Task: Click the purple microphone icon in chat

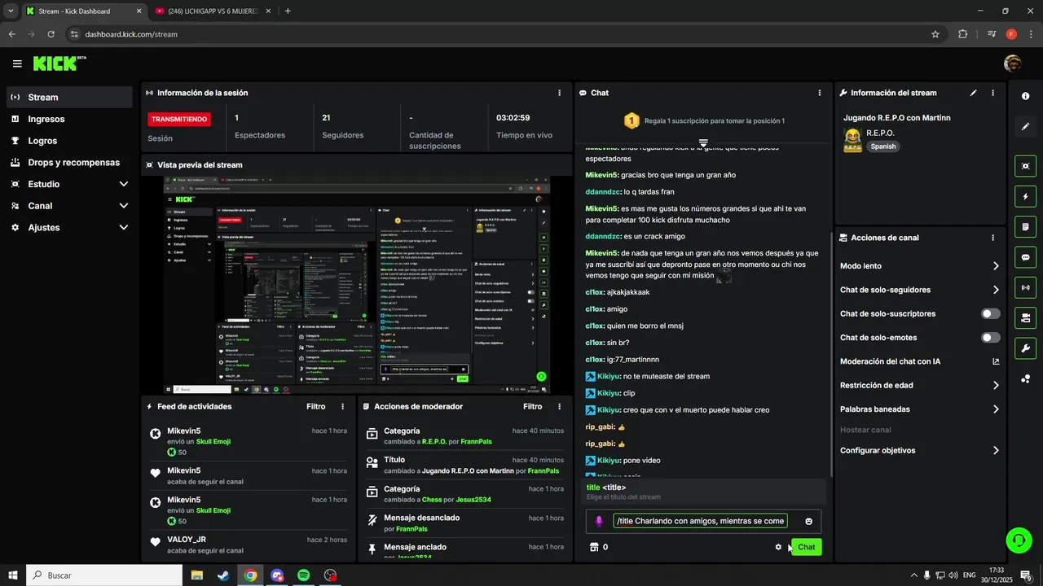Action: [x=599, y=521]
